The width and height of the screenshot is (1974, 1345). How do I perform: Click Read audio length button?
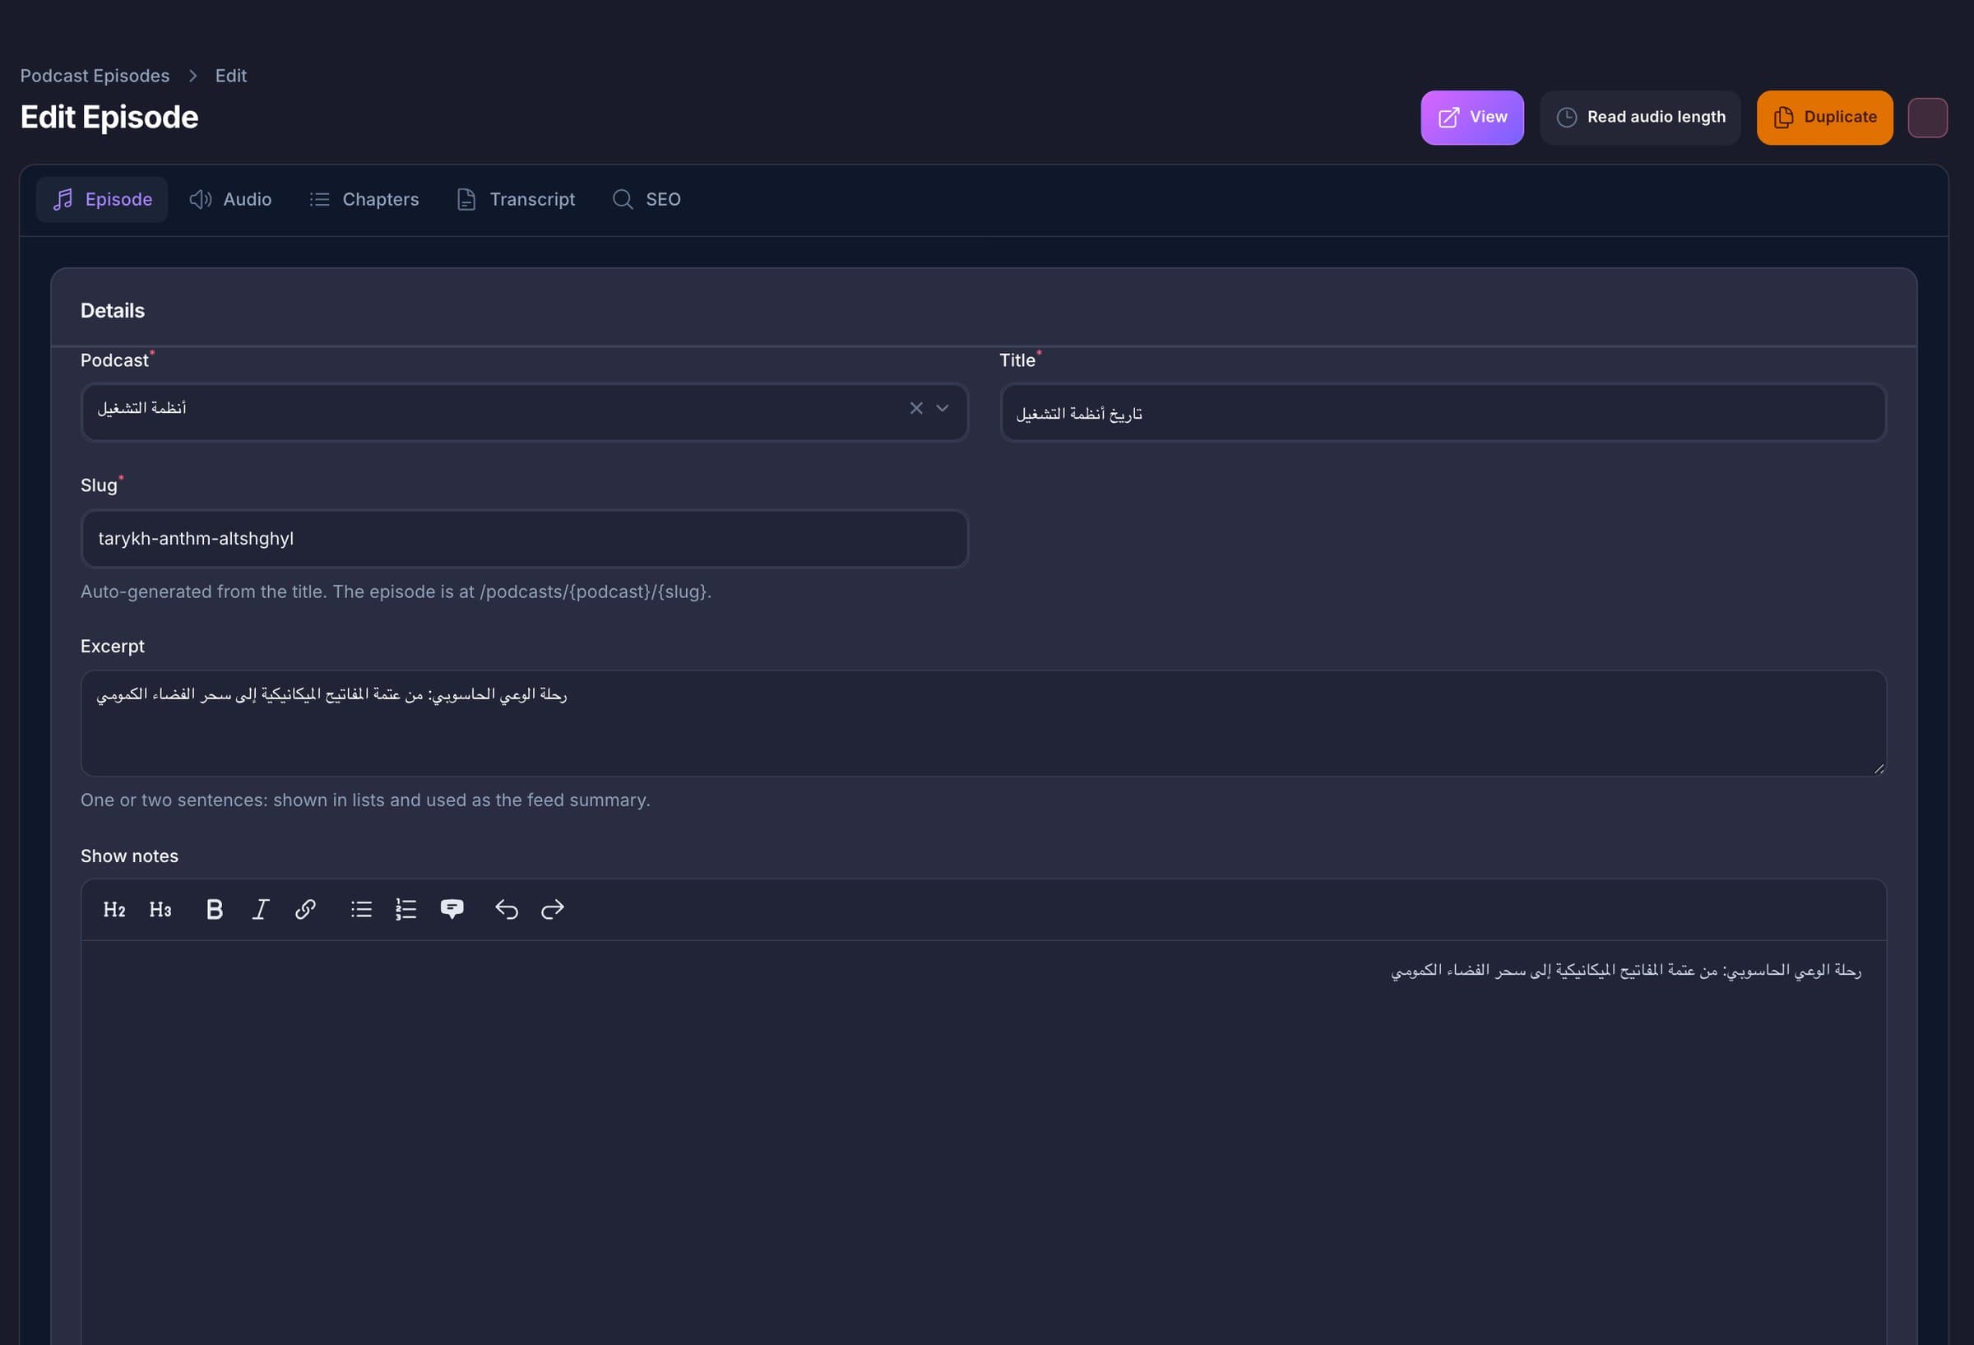coord(1640,118)
